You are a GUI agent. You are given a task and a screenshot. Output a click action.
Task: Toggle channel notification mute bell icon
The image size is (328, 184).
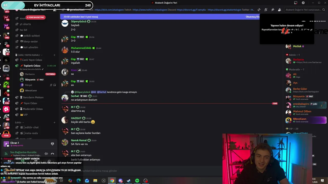266,10
